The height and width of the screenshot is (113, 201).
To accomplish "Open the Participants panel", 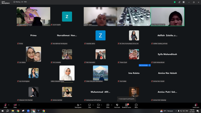I will click(x=78, y=106).
